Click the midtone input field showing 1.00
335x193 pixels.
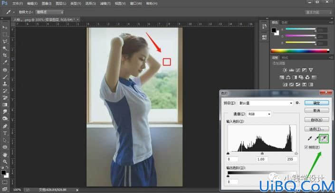coord(261,159)
